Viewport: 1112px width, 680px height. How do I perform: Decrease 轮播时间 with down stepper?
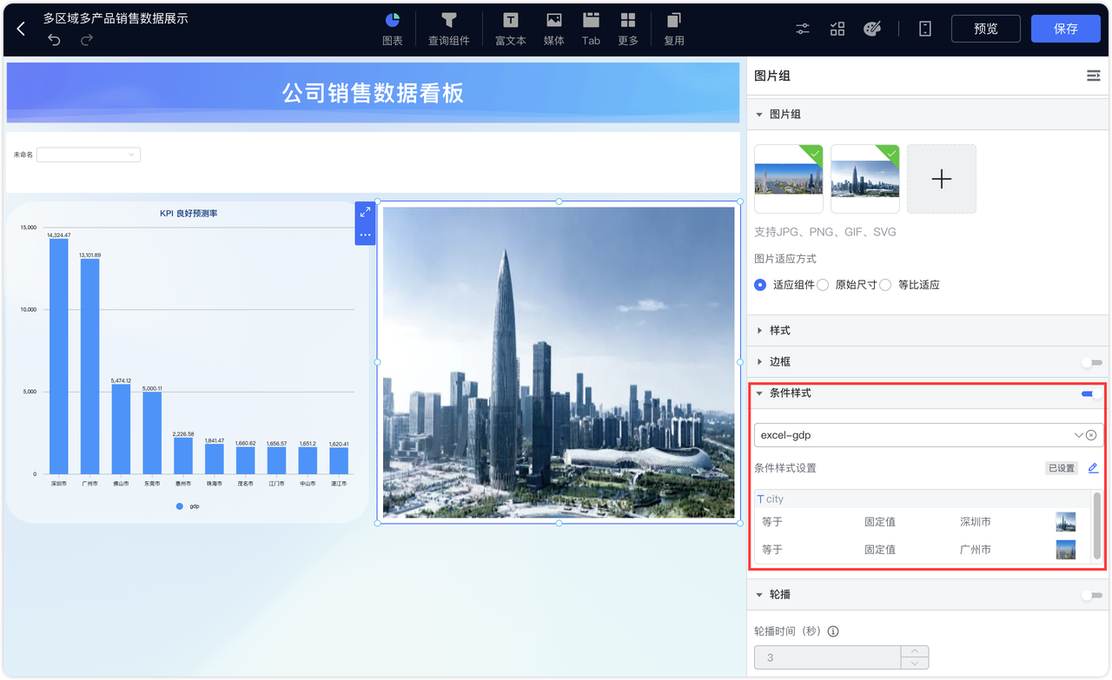pos(915,663)
